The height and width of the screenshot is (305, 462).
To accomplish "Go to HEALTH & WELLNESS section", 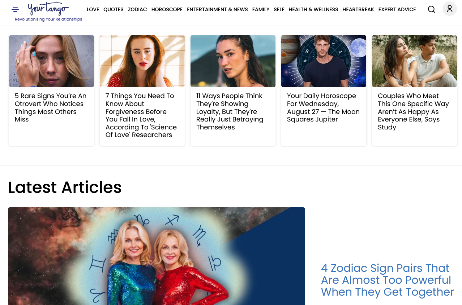I will [x=313, y=9].
